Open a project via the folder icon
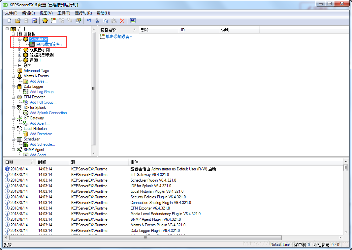This screenshot has height=250, width=352. click(x=17, y=20)
